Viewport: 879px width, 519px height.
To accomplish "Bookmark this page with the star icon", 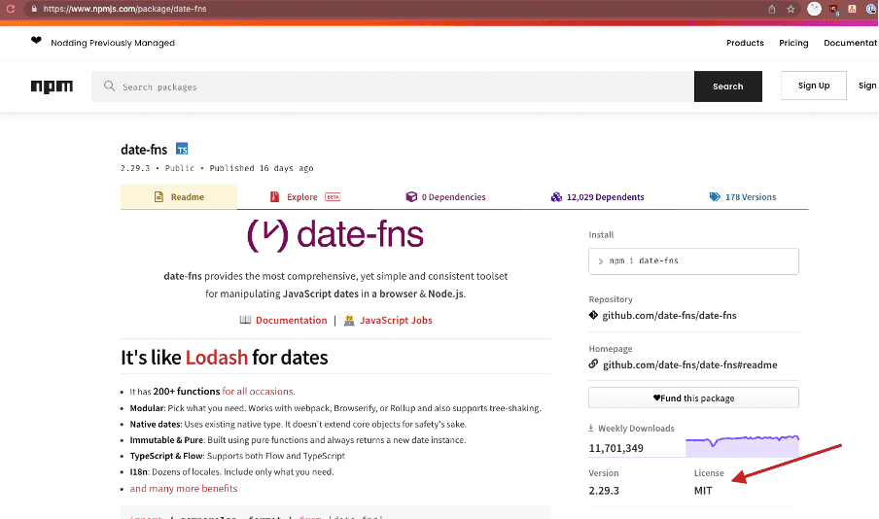I will pos(791,9).
